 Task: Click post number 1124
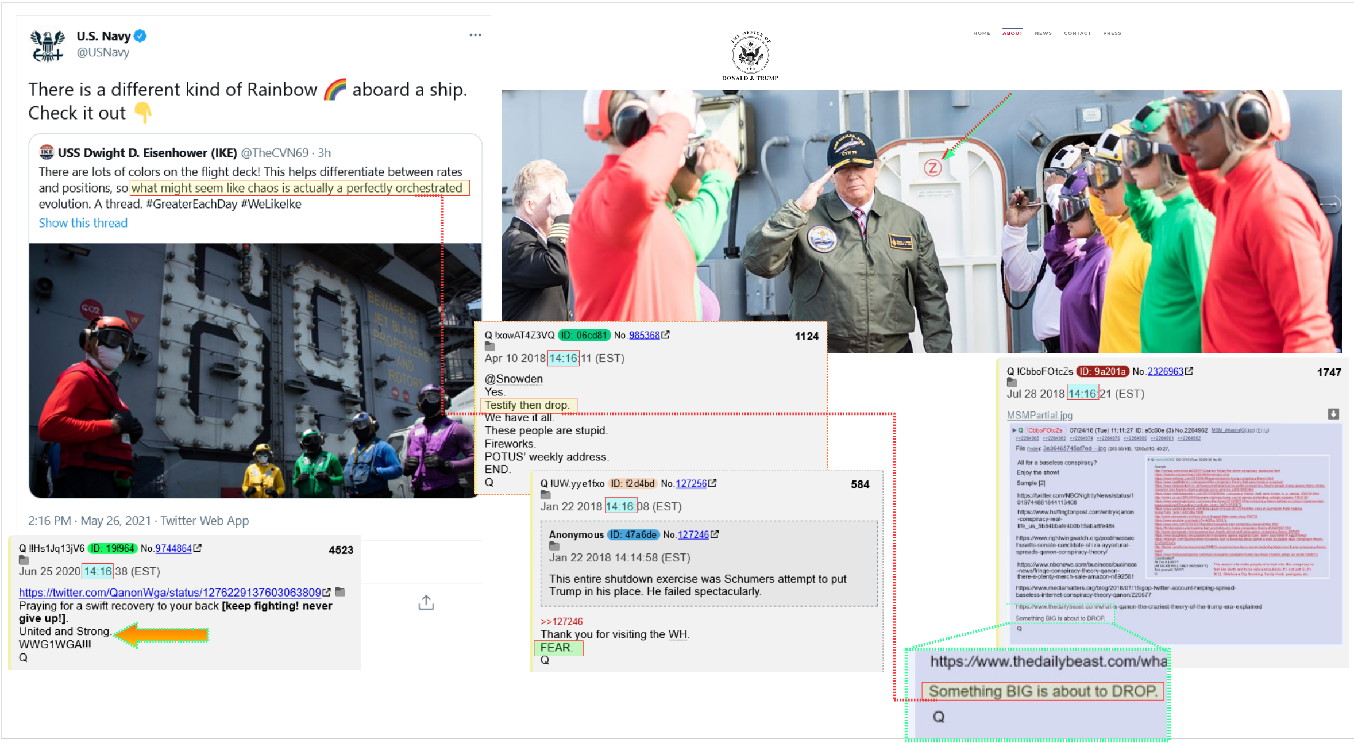pyautogui.click(x=807, y=336)
